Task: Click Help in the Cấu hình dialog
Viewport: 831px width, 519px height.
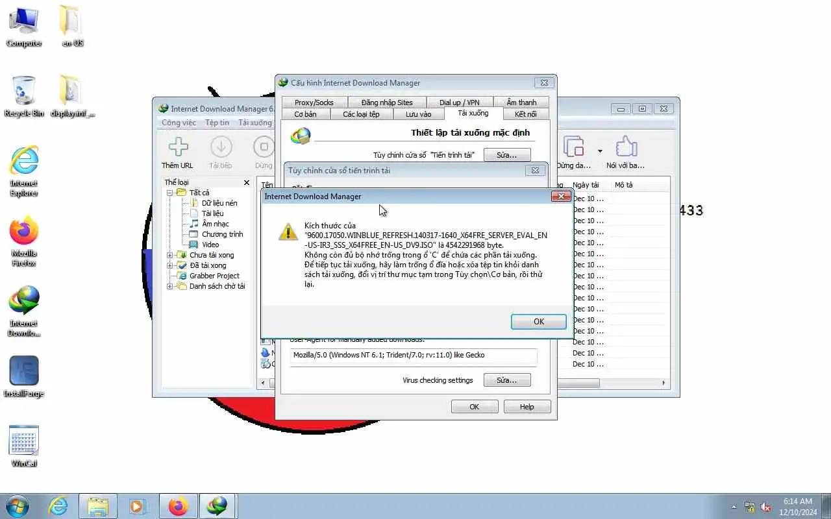Action: 527,407
